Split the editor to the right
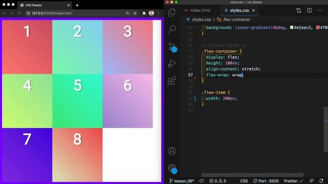Image resolution: width=328 pixels, height=184 pixels. point(310,10)
